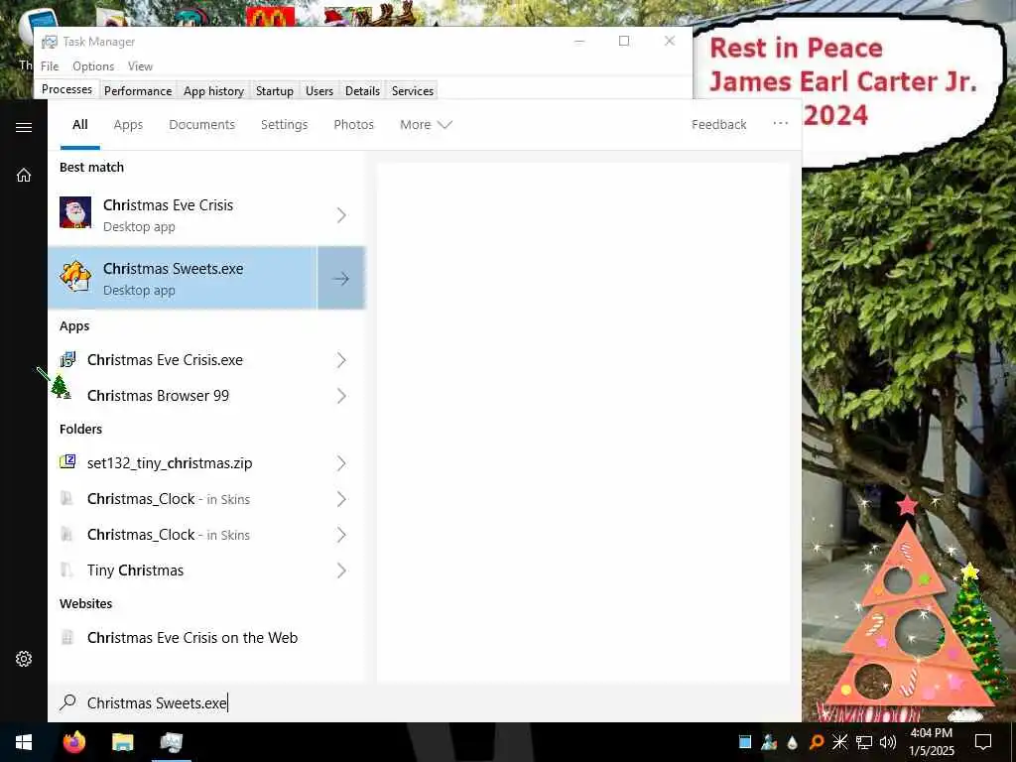Open File Explorer from the taskbar

coord(122,742)
